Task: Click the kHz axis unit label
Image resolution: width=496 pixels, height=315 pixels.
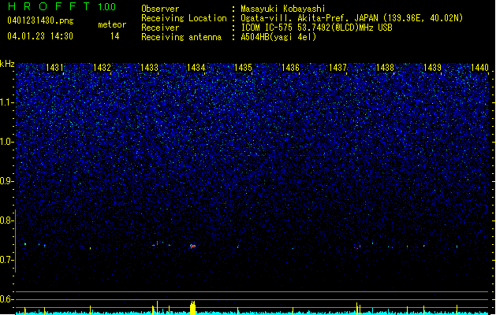Action: (7, 64)
